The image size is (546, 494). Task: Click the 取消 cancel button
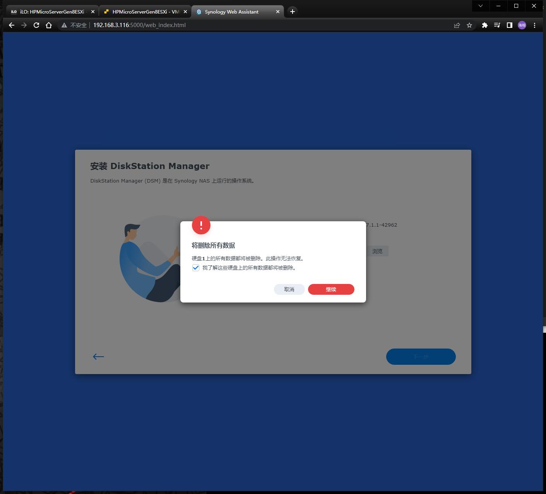(289, 289)
